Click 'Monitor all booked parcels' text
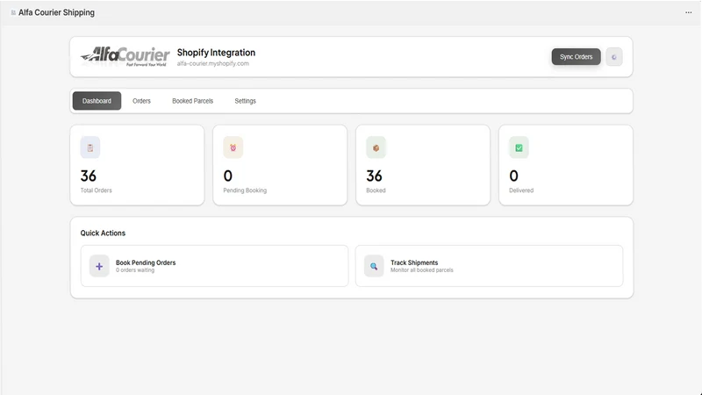Image resolution: width=702 pixels, height=395 pixels. pyautogui.click(x=422, y=270)
